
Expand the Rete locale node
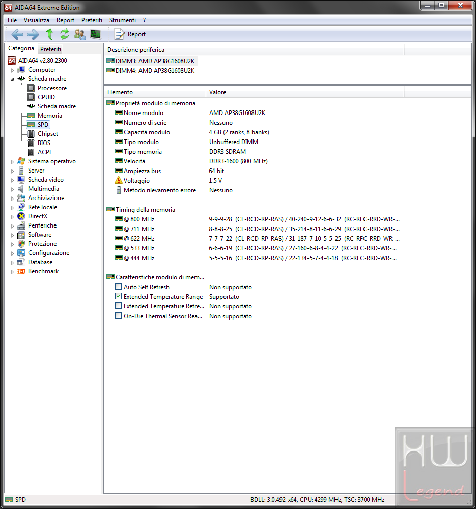[x=12, y=208]
